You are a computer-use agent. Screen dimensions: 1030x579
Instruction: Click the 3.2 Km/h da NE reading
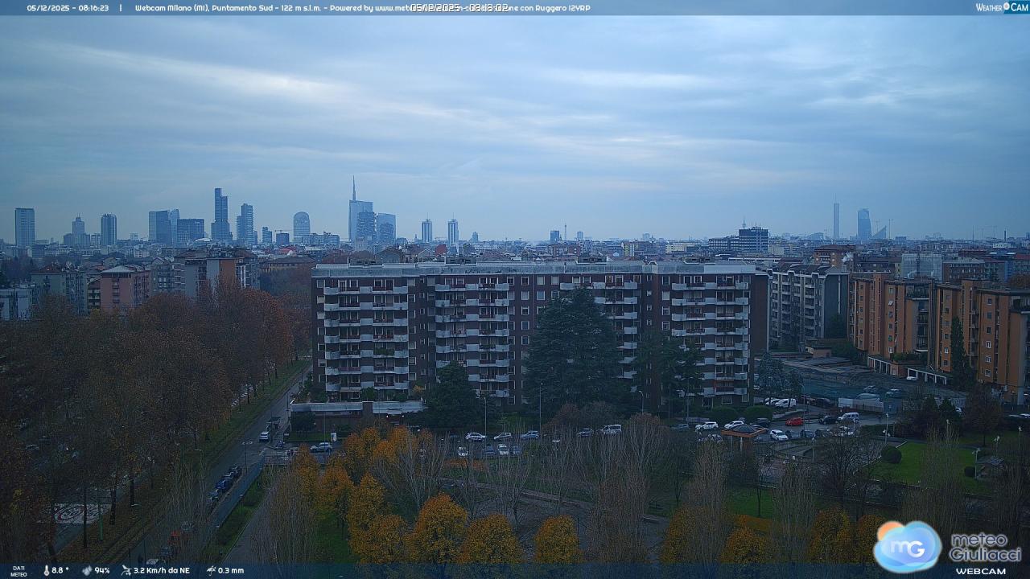pos(161,570)
